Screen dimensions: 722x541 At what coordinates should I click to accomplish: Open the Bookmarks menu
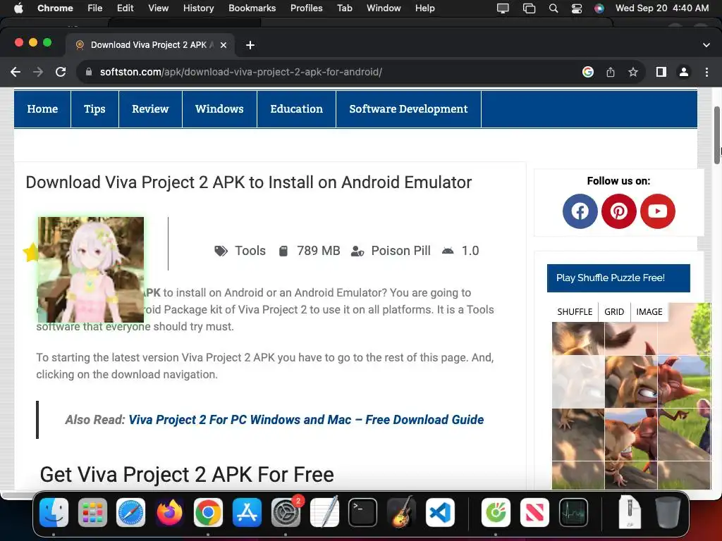tap(252, 8)
